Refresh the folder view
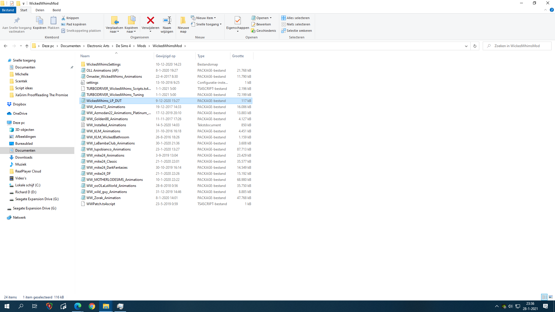 [475, 46]
